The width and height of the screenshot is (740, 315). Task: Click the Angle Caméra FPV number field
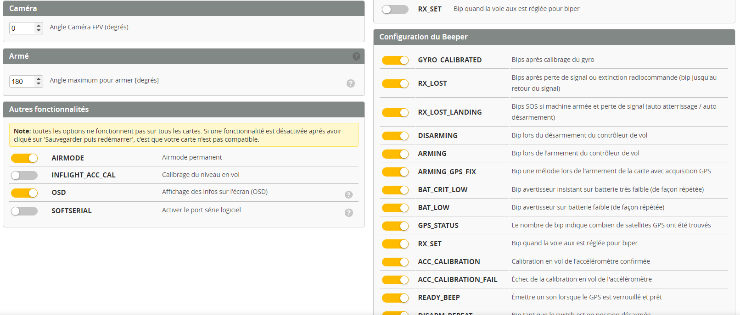[x=22, y=28]
